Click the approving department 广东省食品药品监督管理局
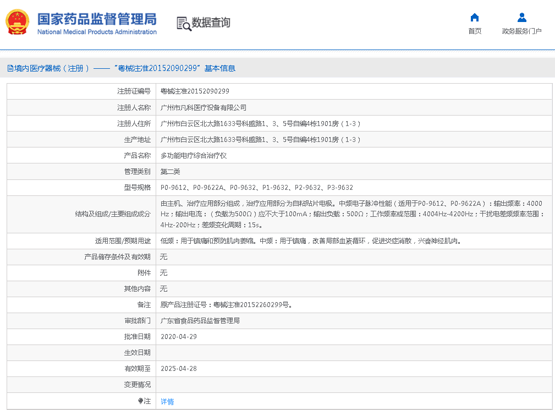This screenshot has width=555, height=410. (x=200, y=320)
